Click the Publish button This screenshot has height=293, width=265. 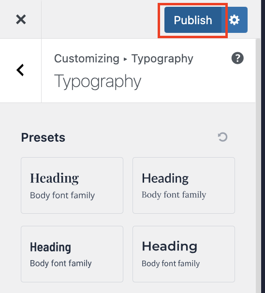(x=193, y=20)
